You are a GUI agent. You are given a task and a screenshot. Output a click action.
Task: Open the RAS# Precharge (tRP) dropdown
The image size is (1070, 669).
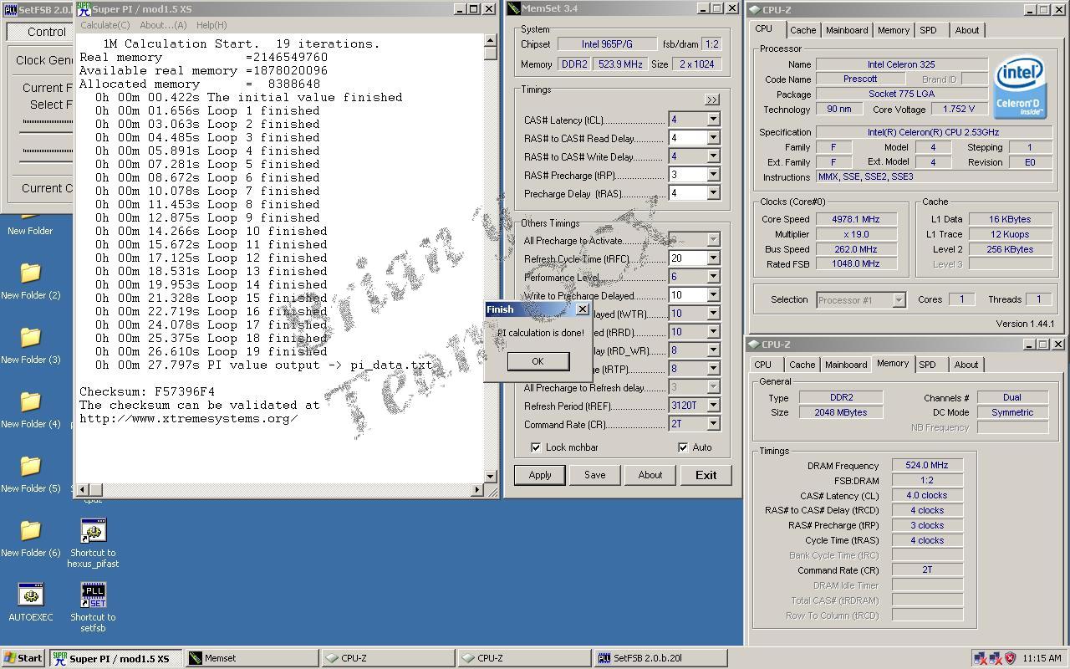(713, 175)
